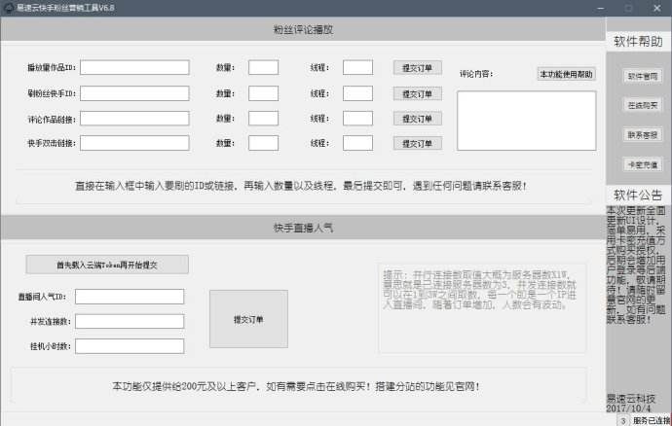Click 线程 field for 快手双击链接 row

point(357,143)
